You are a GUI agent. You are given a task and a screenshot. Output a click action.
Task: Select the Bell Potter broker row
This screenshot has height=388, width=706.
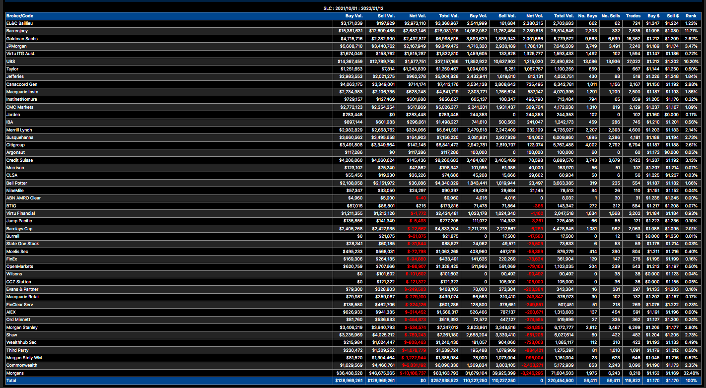(x=352, y=183)
